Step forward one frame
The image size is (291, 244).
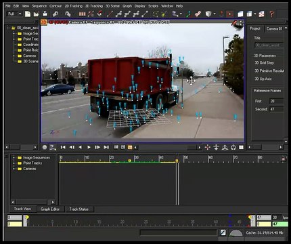97,147
